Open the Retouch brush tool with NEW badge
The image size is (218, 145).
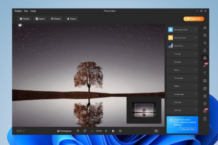pyautogui.click(x=205, y=65)
